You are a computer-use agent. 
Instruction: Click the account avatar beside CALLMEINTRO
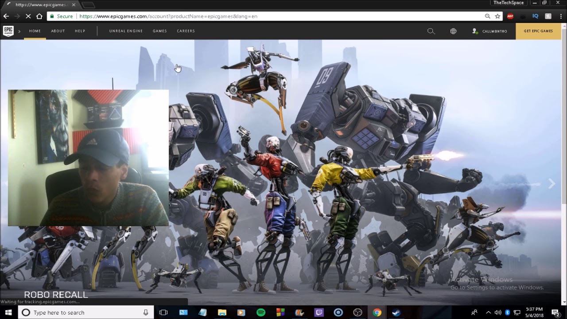(x=475, y=31)
